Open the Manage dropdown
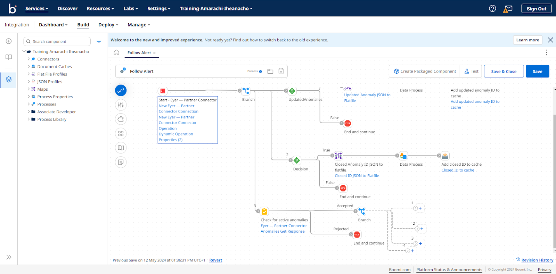556x274 pixels. coord(139,25)
